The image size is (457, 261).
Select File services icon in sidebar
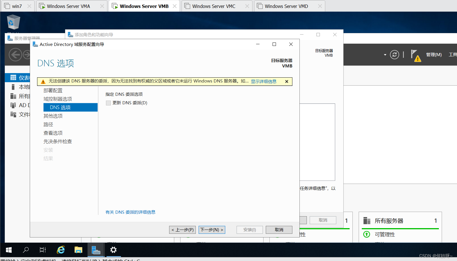pyautogui.click(x=13, y=114)
